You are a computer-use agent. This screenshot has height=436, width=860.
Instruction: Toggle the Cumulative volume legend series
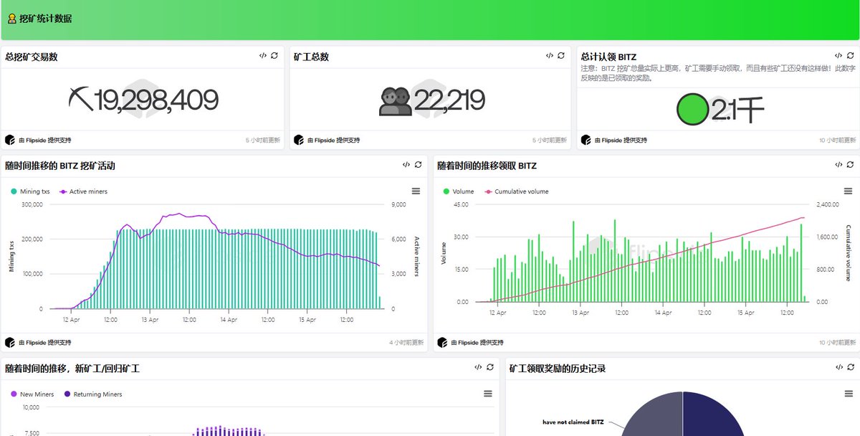pyautogui.click(x=517, y=191)
